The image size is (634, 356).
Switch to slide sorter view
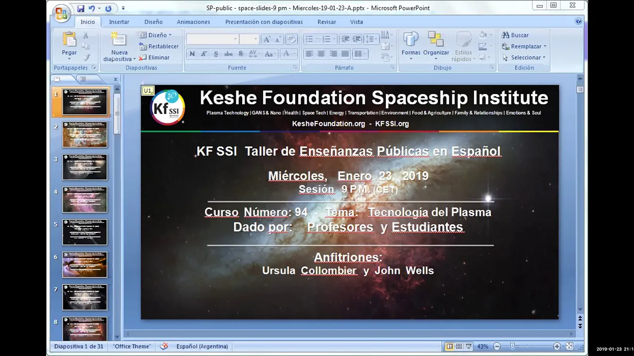tap(459, 347)
